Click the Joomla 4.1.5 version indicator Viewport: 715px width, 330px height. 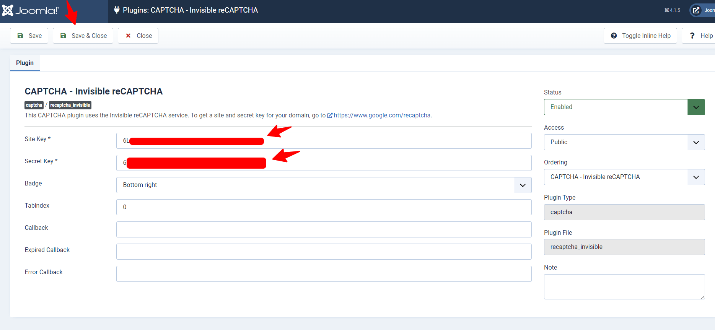coord(673,10)
